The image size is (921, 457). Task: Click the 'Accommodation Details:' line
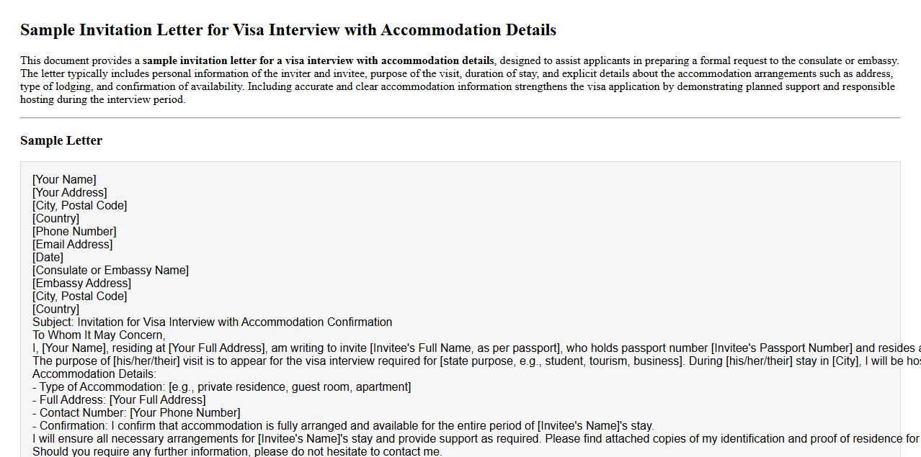click(x=94, y=374)
